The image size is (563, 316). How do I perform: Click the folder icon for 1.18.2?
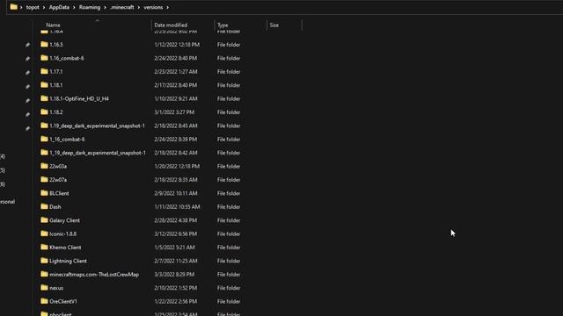[x=44, y=111]
